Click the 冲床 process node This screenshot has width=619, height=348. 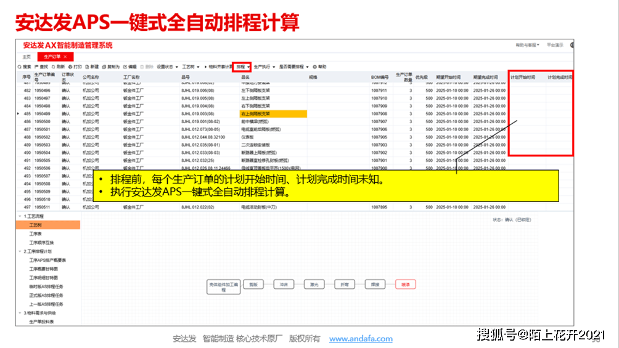coord(284,285)
